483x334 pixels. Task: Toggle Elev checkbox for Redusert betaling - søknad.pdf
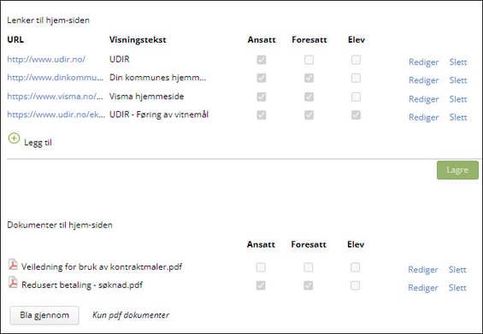[355, 285]
